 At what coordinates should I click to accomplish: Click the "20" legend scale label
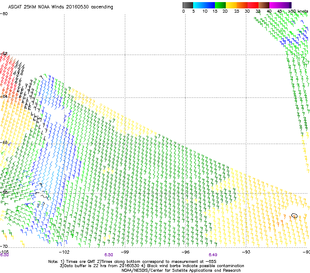pyautogui.click(x=225, y=11)
